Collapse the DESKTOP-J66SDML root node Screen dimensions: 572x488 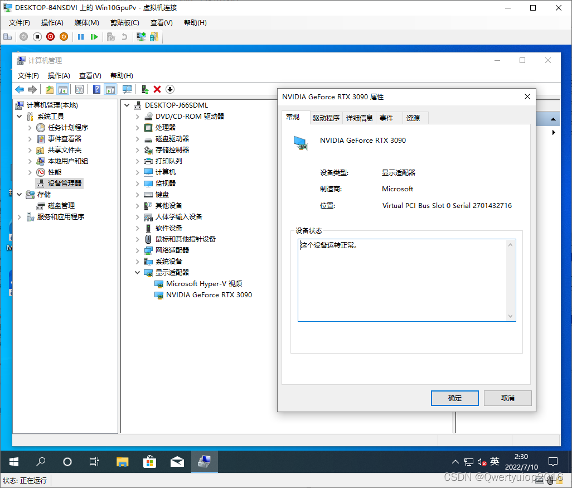(x=127, y=105)
